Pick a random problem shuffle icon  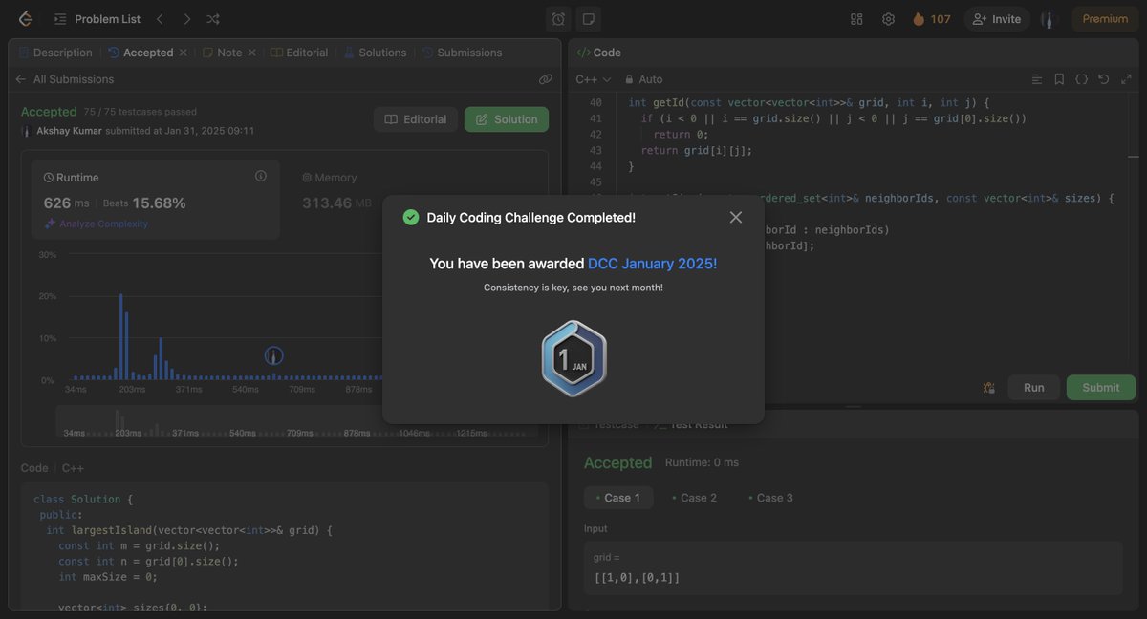(213, 19)
